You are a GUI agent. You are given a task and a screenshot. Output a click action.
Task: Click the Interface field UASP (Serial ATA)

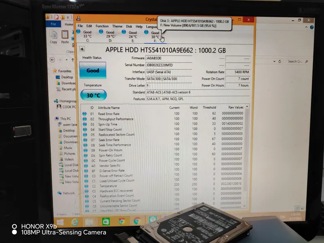168,72
